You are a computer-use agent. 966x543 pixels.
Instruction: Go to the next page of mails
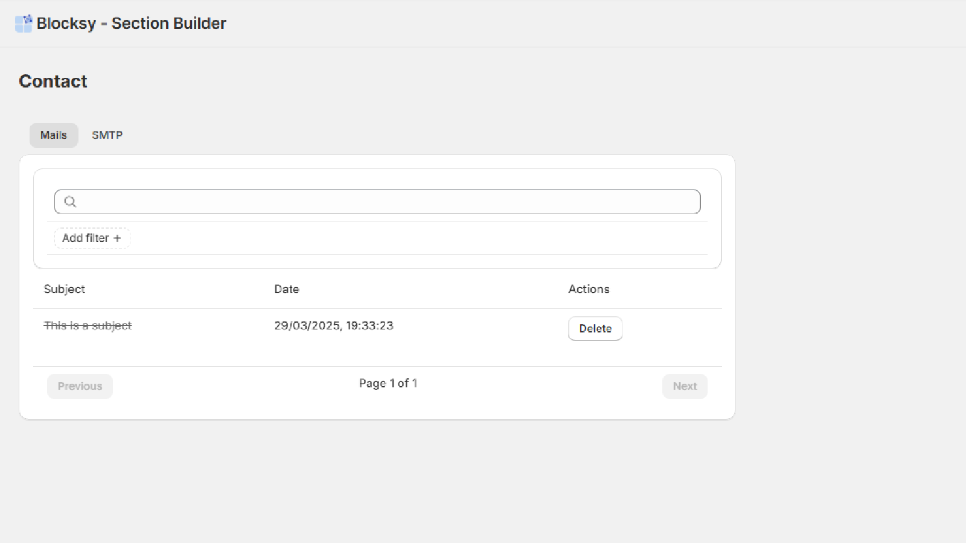[685, 386]
